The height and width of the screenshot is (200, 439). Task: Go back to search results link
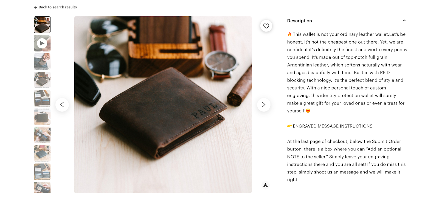coord(58,7)
